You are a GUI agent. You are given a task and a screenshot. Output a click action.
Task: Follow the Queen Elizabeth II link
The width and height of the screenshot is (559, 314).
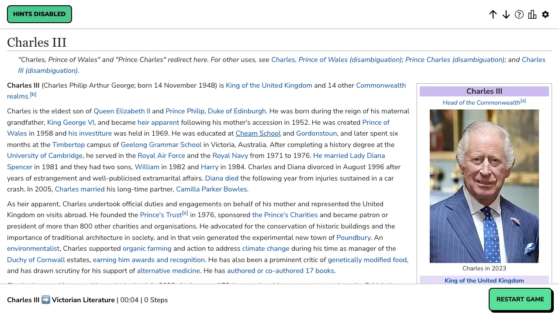pyautogui.click(x=122, y=111)
